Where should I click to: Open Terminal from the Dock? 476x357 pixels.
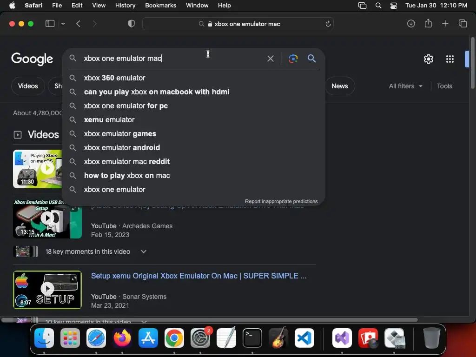[252, 338]
